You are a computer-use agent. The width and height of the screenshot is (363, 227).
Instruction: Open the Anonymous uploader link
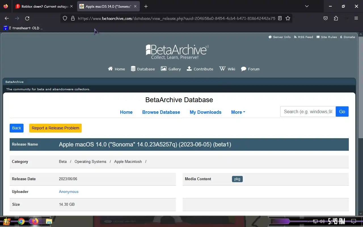pos(69,192)
